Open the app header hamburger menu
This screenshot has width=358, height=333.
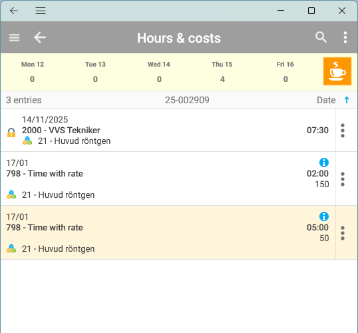(14, 37)
